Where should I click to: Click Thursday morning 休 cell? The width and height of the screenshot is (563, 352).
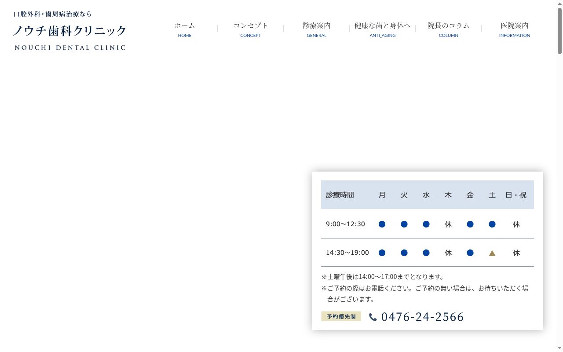448,224
